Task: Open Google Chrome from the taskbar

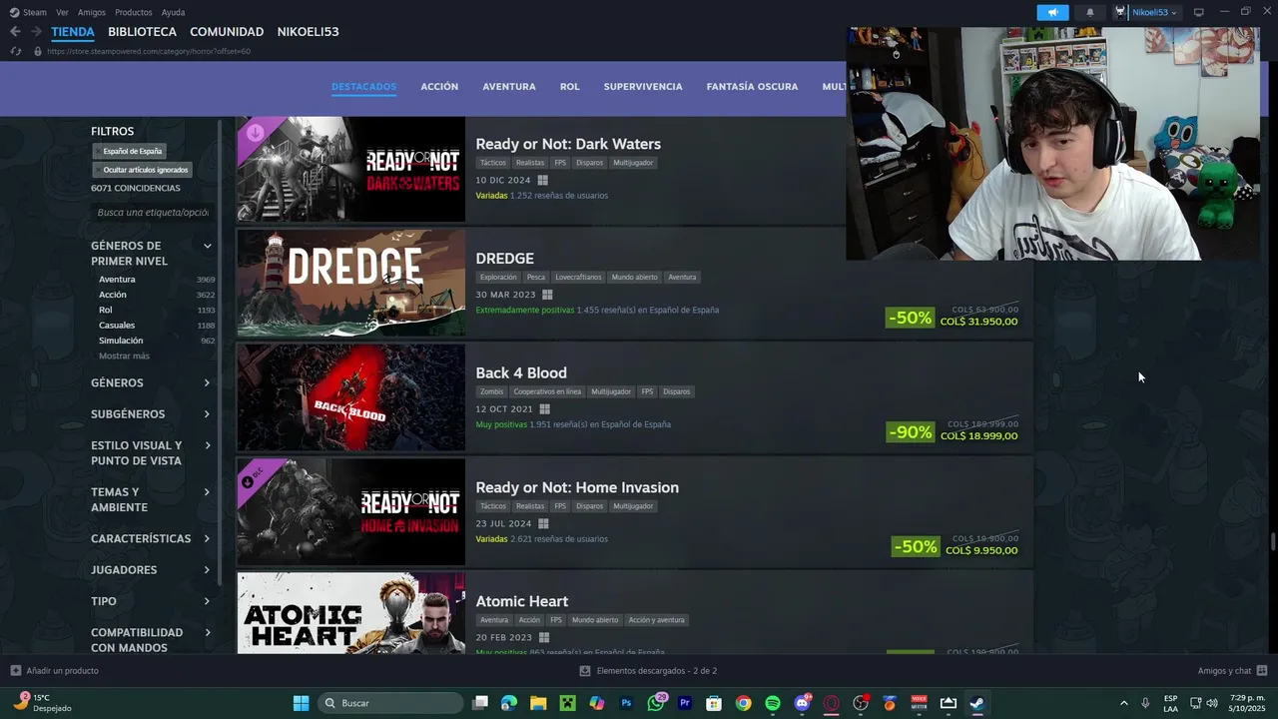Action: point(743,703)
